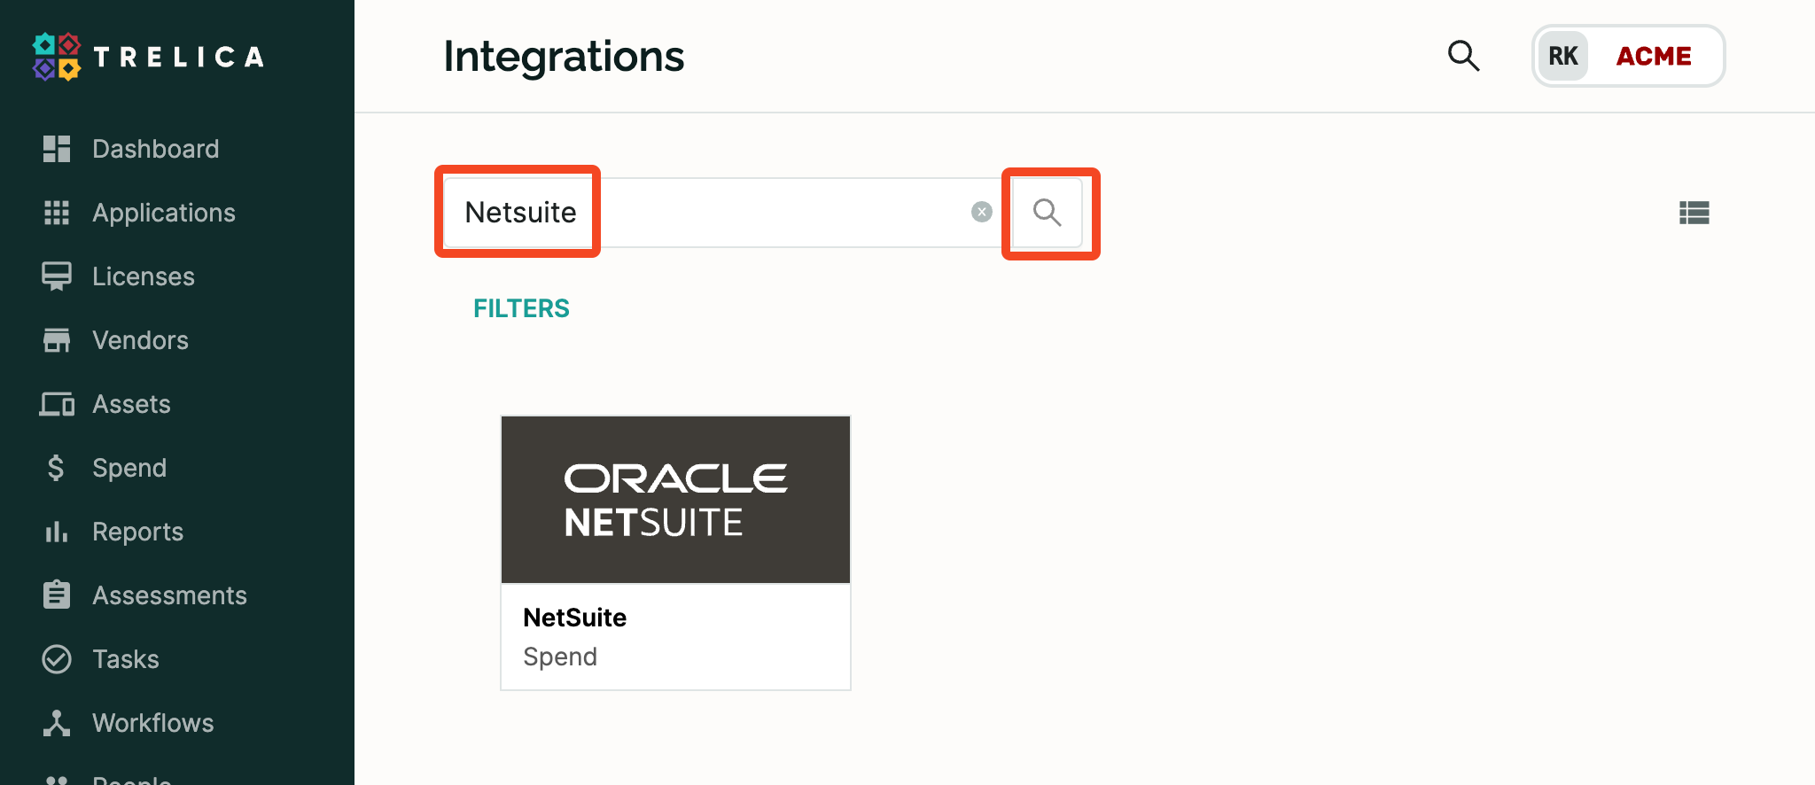This screenshot has width=1815, height=785.
Task: Open the global search magnifier in header
Action: coord(1464,56)
